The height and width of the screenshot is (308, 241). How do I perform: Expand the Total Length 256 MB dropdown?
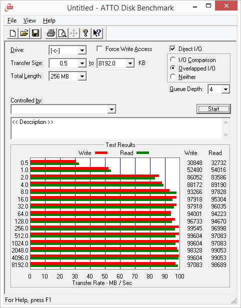click(82, 76)
